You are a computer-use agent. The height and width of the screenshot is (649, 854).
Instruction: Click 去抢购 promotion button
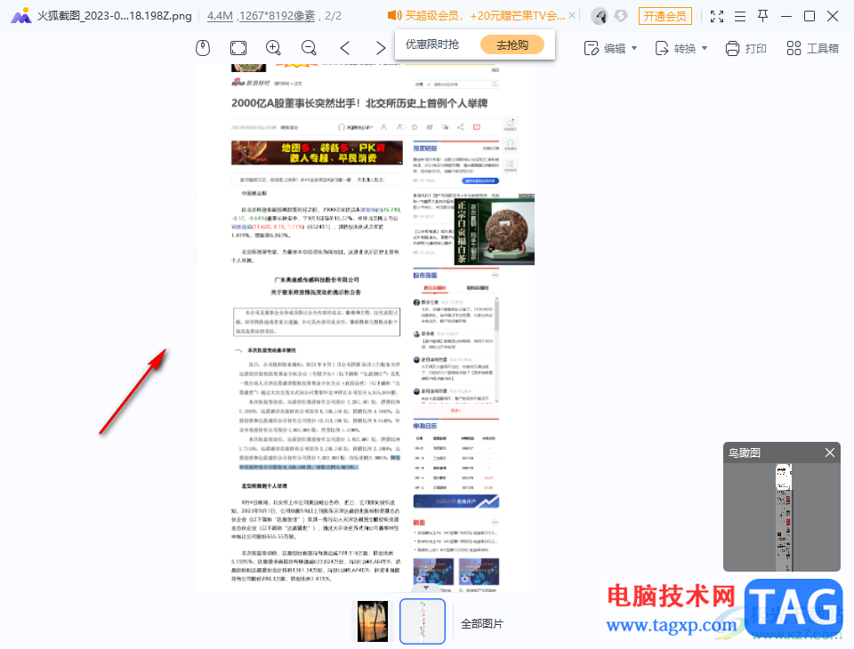(x=512, y=44)
